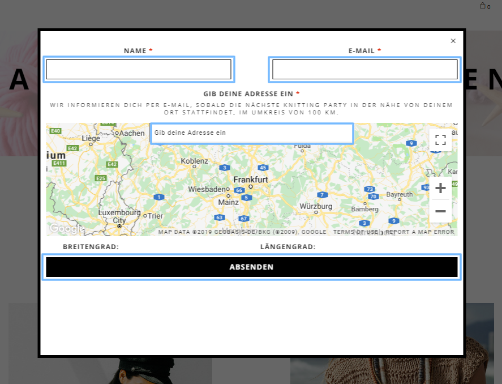
Task: Click the Aachen city label
Action: [x=131, y=133]
